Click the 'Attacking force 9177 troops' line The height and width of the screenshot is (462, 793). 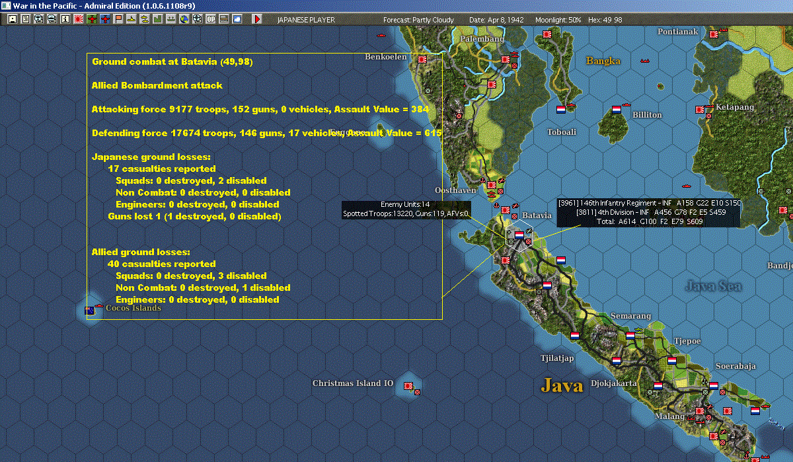coord(261,109)
